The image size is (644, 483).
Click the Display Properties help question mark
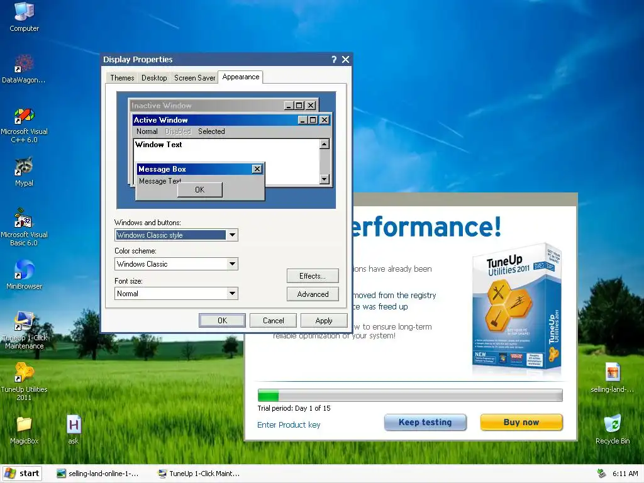[334, 60]
